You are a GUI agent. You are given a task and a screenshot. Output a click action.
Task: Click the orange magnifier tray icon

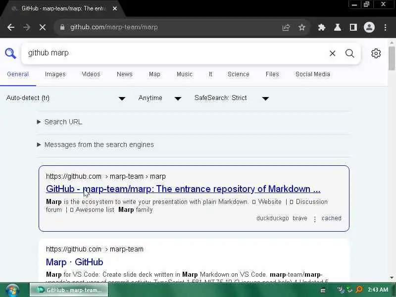(359, 290)
